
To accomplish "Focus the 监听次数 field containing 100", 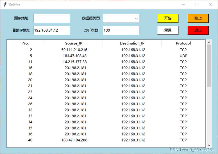I will click(x=121, y=30).
